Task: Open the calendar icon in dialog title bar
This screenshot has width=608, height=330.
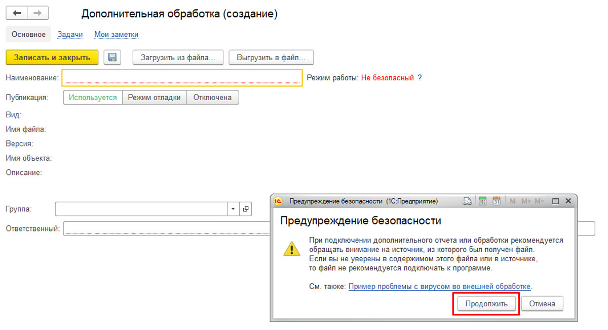Action: (496, 201)
